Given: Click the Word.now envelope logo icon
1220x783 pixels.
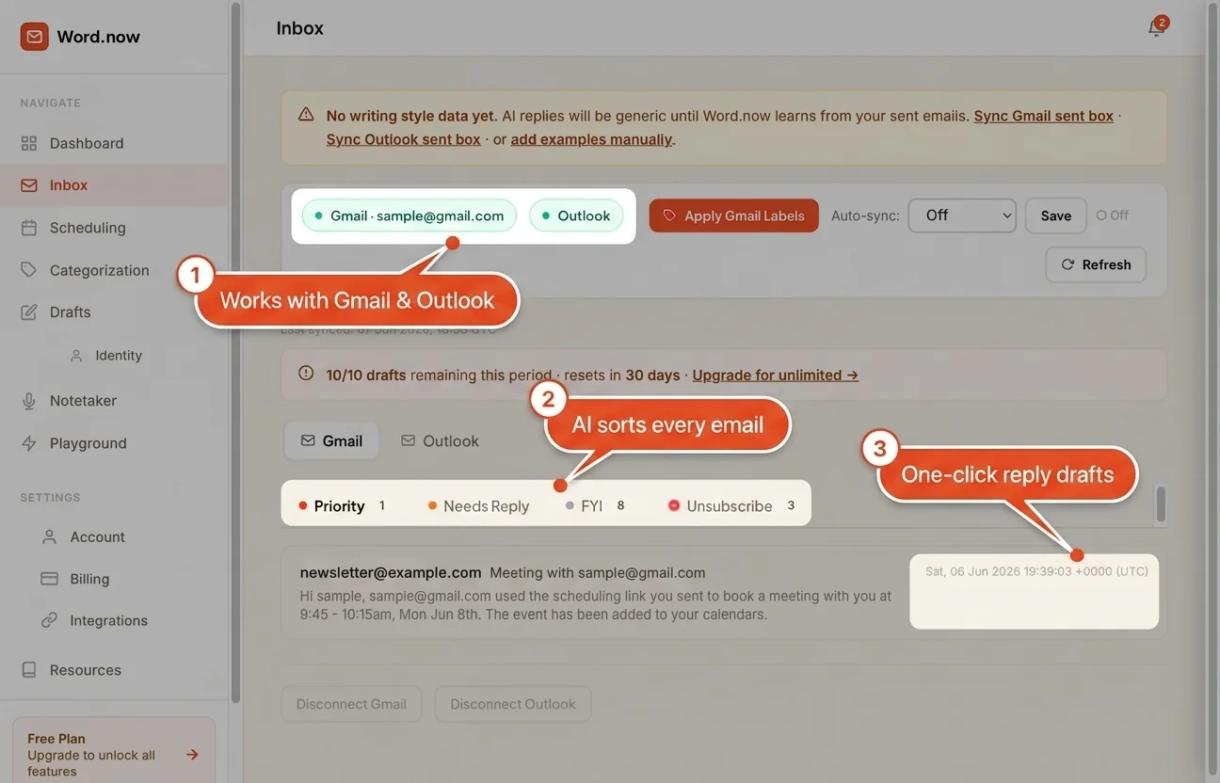Looking at the screenshot, I should pyautogui.click(x=35, y=37).
